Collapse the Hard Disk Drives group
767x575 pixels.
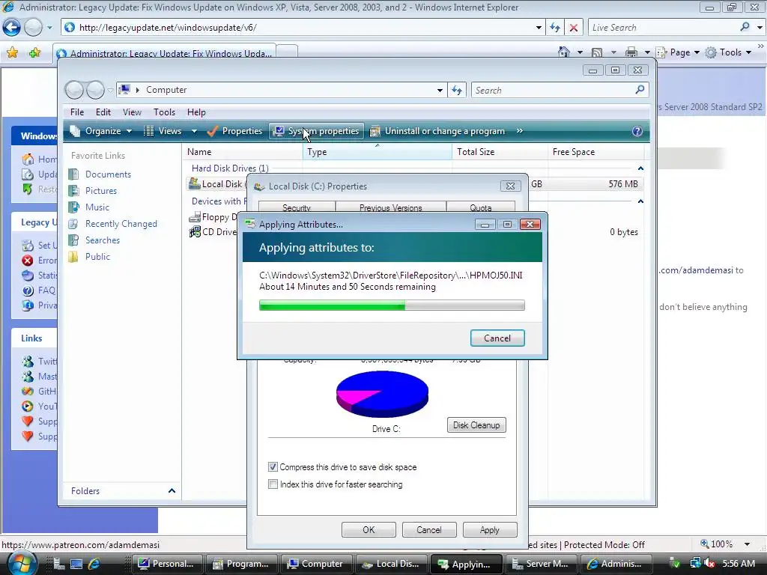(640, 168)
